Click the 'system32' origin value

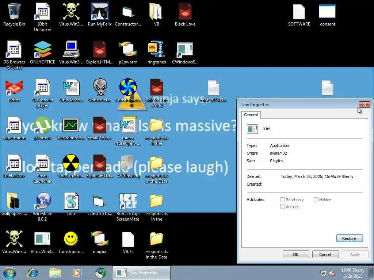point(278,153)
